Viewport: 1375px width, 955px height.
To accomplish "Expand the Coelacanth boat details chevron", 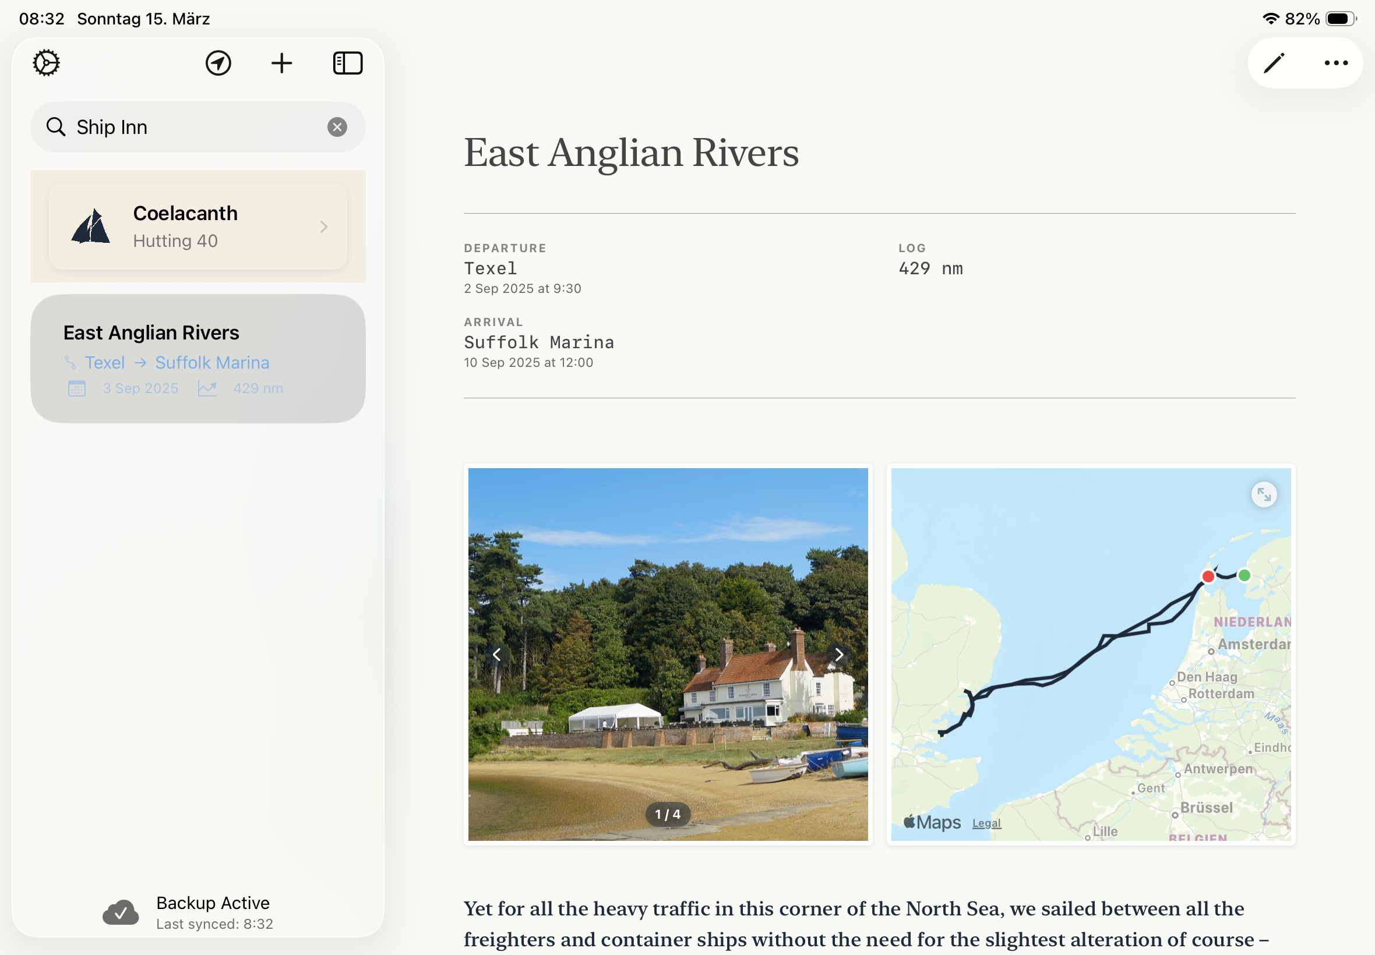I will [x=324, y=226].
